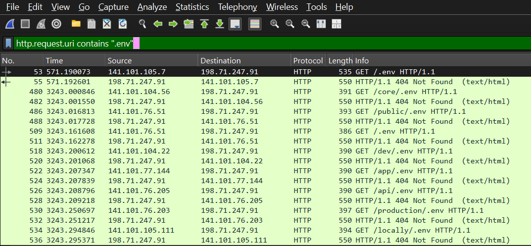The image size is (531, 246).
Task: Open the Help menu
Action: click(x=344, y=7)
